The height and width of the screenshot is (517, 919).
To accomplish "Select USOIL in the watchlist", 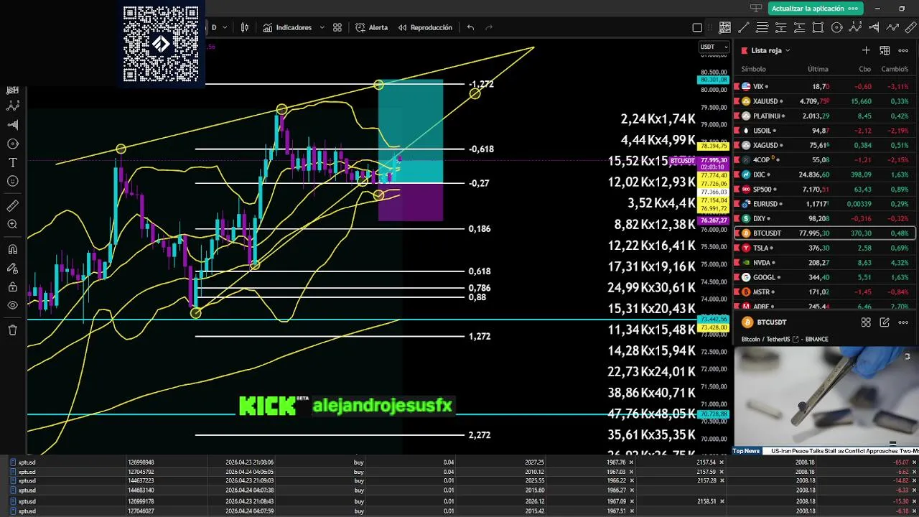I will [x=824, y=131].
